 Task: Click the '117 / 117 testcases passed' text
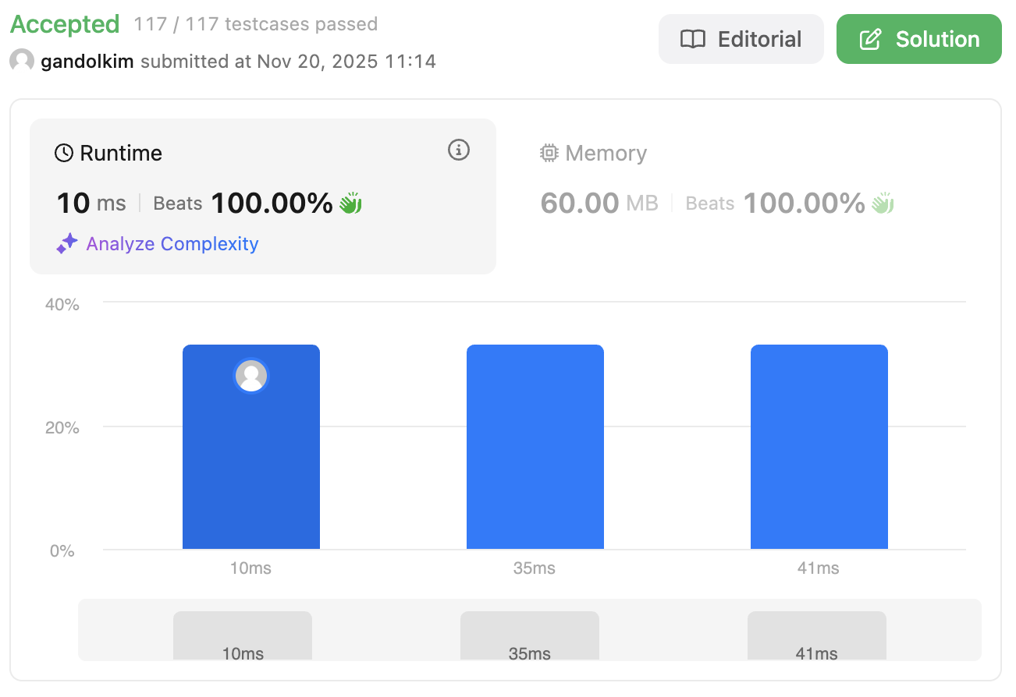click(256, 24)
